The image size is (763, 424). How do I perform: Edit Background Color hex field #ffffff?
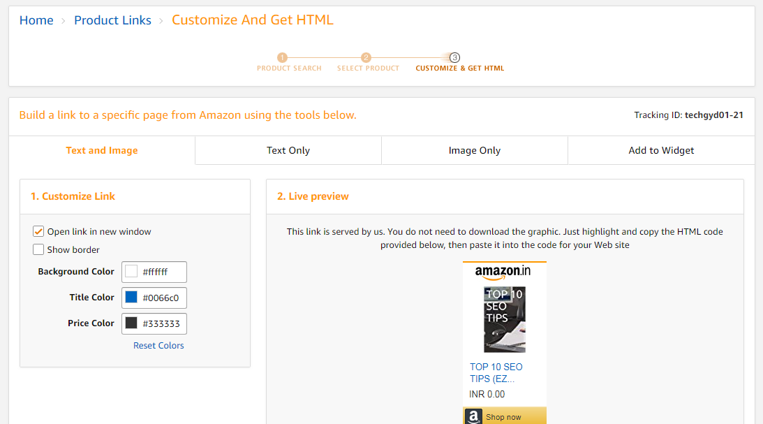point(154,272)
